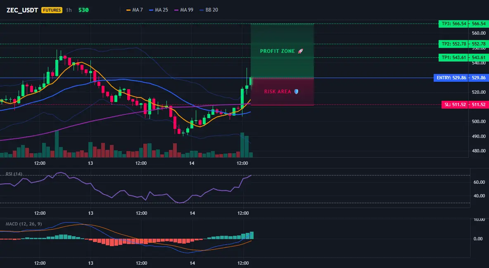Click the 520.00 price axis label
489x268 pixels.
coord(479,92)
